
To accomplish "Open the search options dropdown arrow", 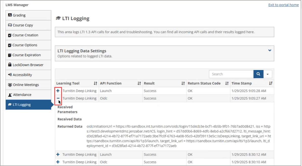I will tap(268, 74).
